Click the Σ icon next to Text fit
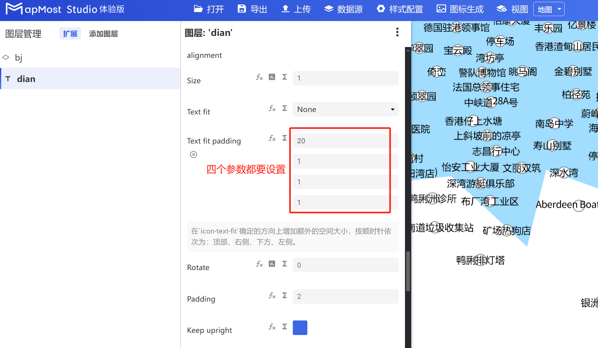Viewport: 598px width, 348px height. coord(284,109)
